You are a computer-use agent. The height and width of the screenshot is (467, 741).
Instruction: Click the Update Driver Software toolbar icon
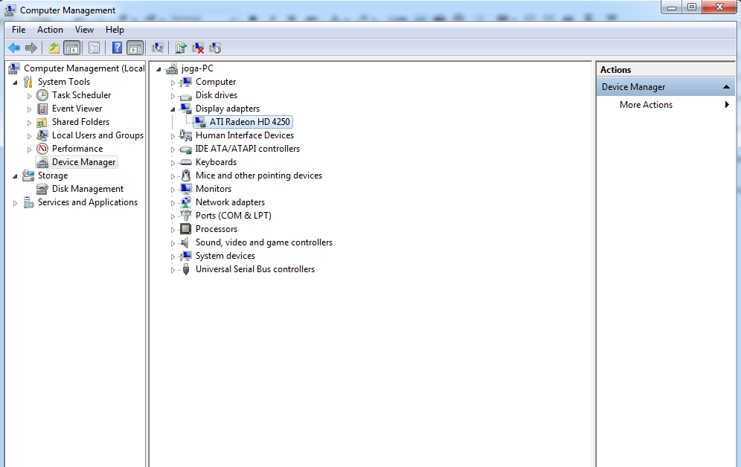(x=180, y=48)
